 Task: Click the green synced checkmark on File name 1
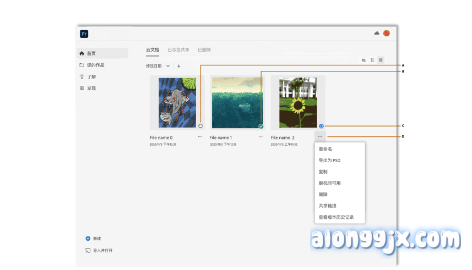[261, 126]
